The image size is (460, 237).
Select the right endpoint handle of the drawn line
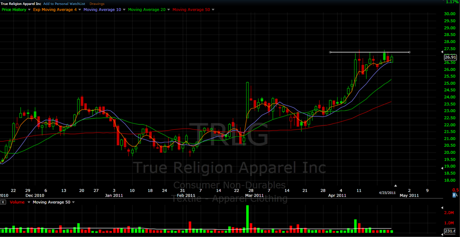click(409, 53)
